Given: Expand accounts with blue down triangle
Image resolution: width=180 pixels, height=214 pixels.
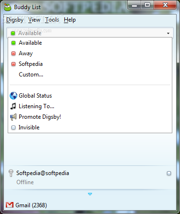Looking at the screenshot, I should (x=90, y=194).
